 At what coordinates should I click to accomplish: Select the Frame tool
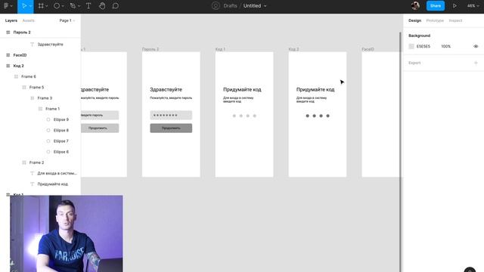pyautogui.click(x=41, y=6)
